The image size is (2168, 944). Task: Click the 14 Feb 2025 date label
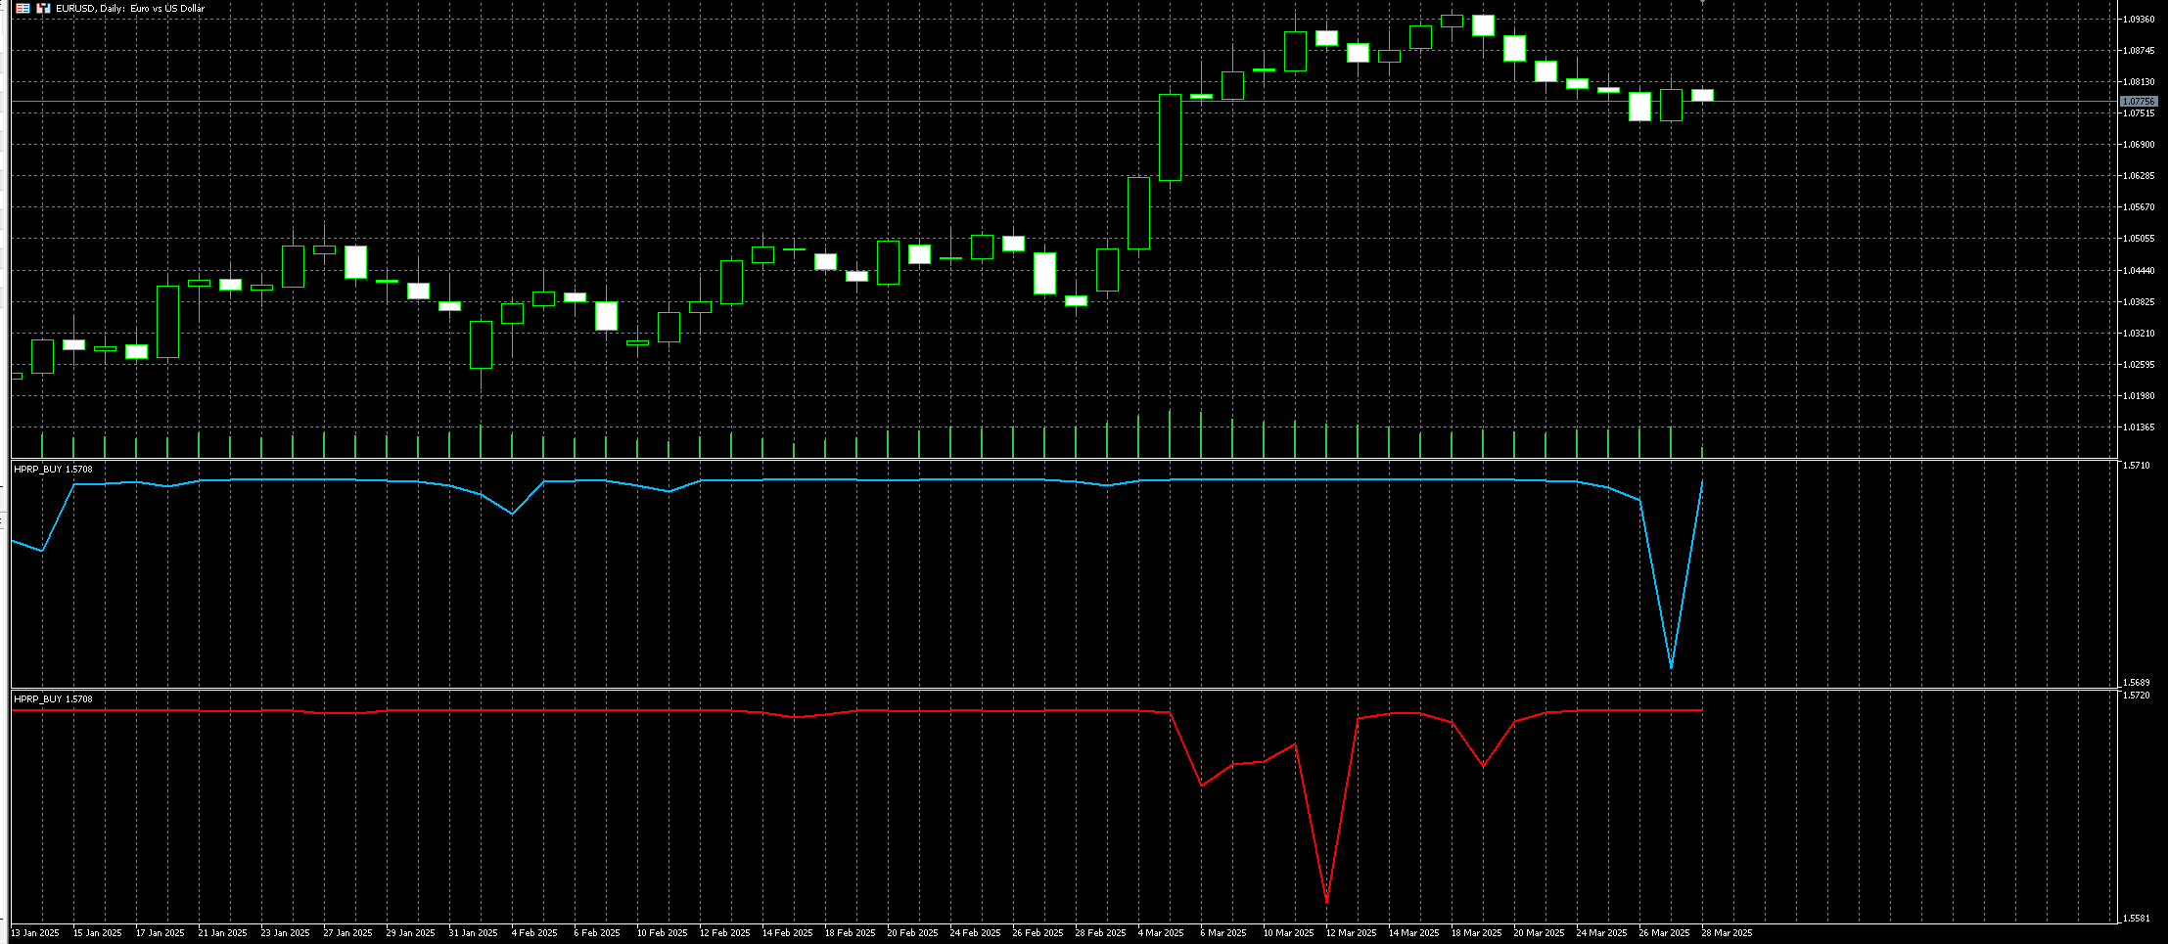(x=787, y=933)
